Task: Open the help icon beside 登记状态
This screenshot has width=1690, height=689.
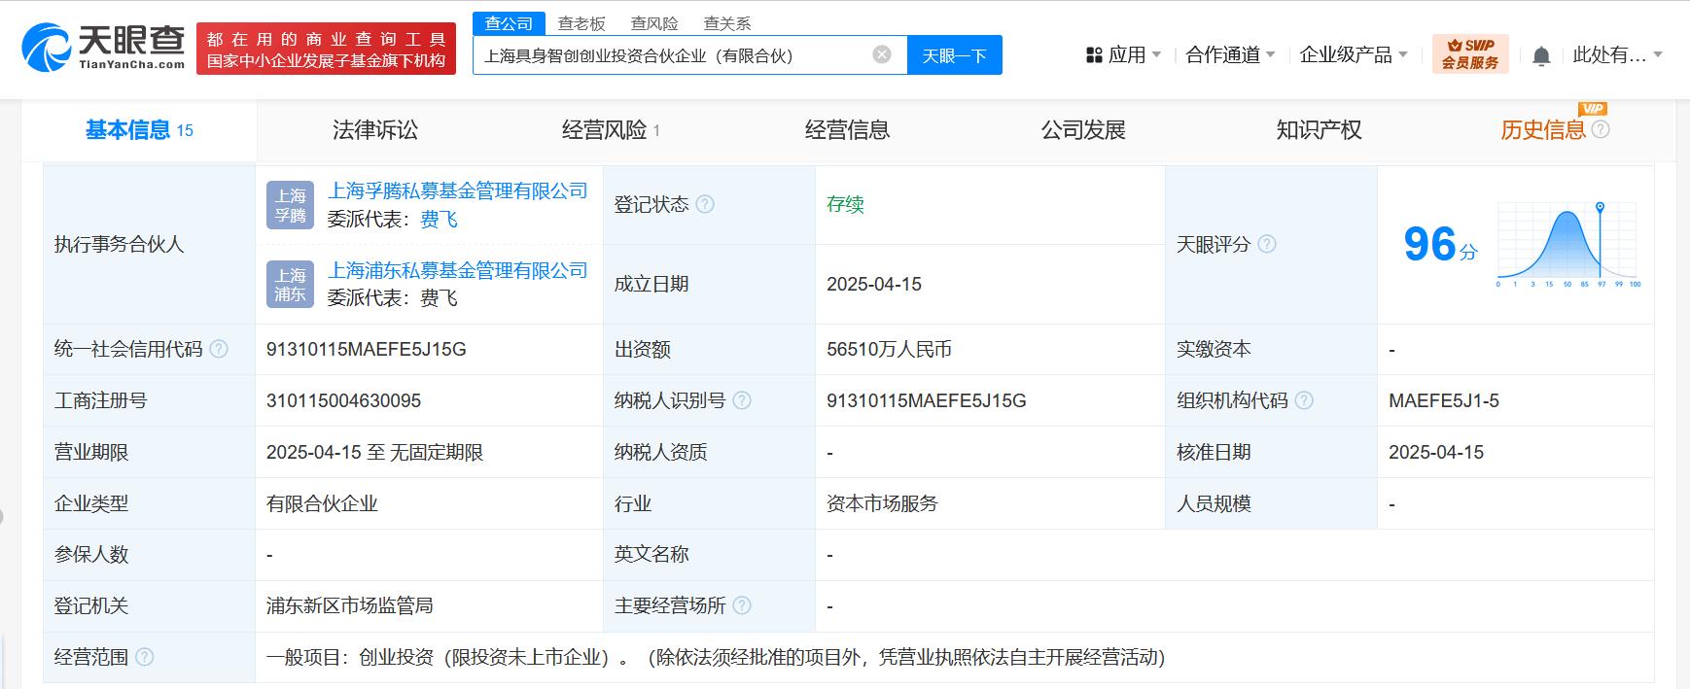Action: (705, 204)
